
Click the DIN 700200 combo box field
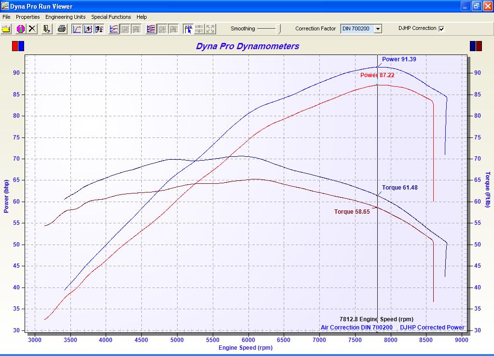tap(357, 29)
